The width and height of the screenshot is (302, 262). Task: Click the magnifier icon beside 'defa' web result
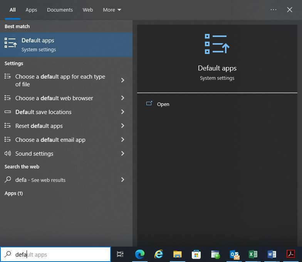[x=8, y=180]
